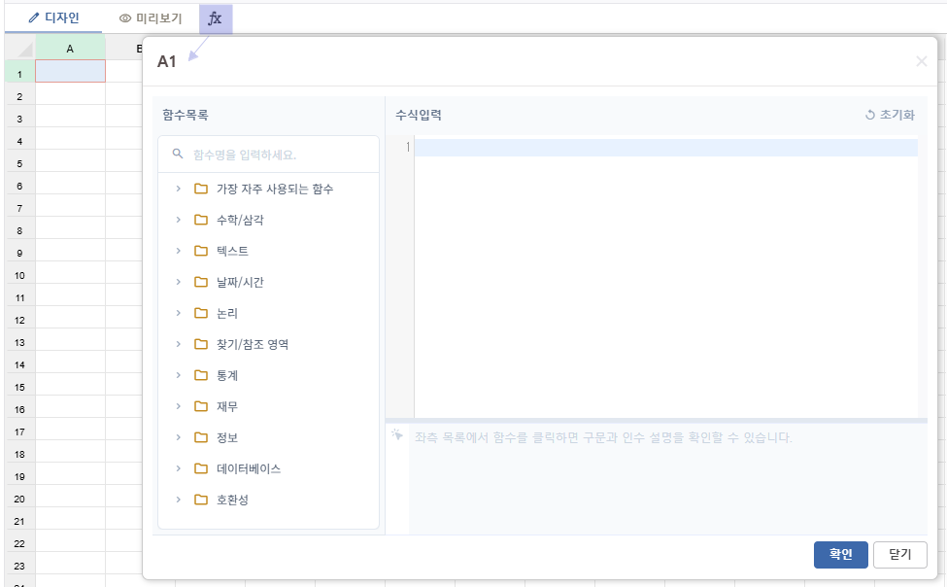
Task: Select the 가장 자주 사용되는 함수 label
Action: click(275, 190)
